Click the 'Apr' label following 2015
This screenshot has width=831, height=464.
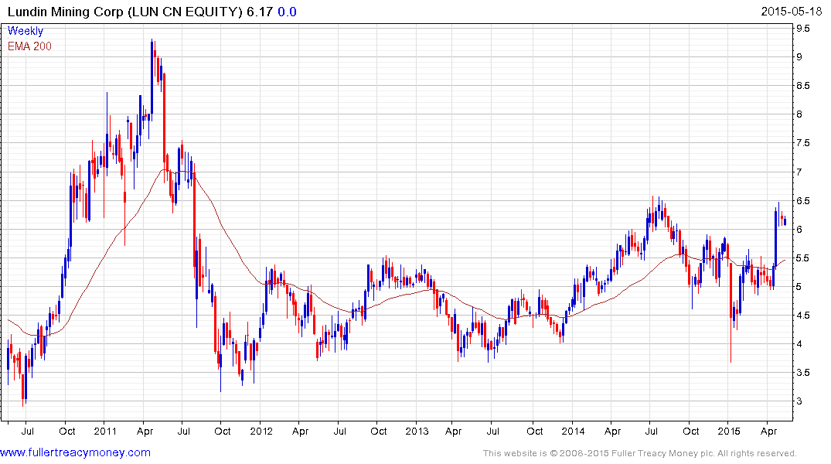coord(768,431)
